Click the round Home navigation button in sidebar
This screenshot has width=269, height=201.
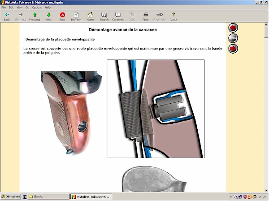[x=233, y=38]
